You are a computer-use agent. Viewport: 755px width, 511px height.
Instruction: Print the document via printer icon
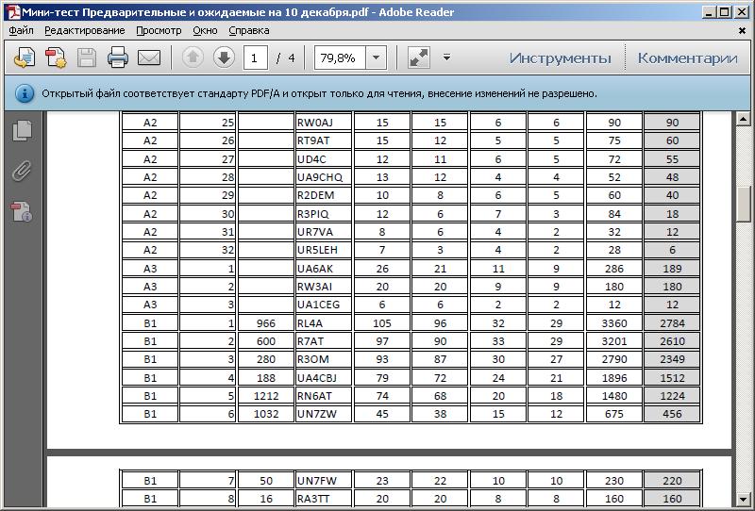[x=117, y=58]
